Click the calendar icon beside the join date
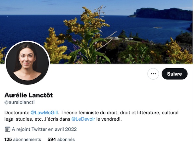 coord(7,129)
